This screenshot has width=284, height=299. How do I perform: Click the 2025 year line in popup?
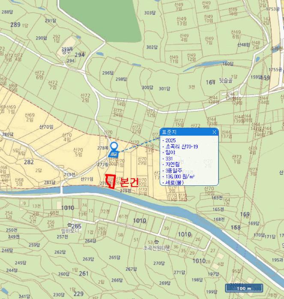[x=170, y=140]
